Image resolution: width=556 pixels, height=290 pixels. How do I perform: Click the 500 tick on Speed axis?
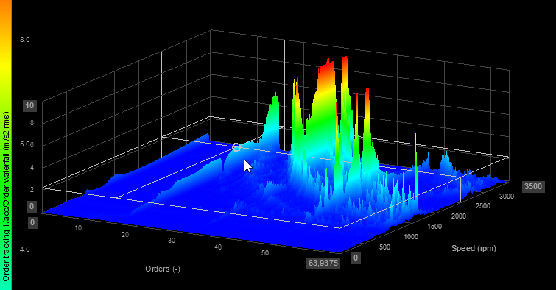pos(384,247)
